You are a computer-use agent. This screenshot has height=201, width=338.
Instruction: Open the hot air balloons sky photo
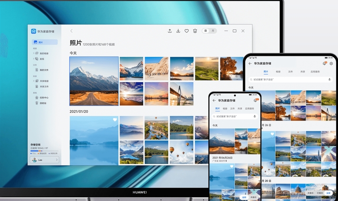pos(182,152)
